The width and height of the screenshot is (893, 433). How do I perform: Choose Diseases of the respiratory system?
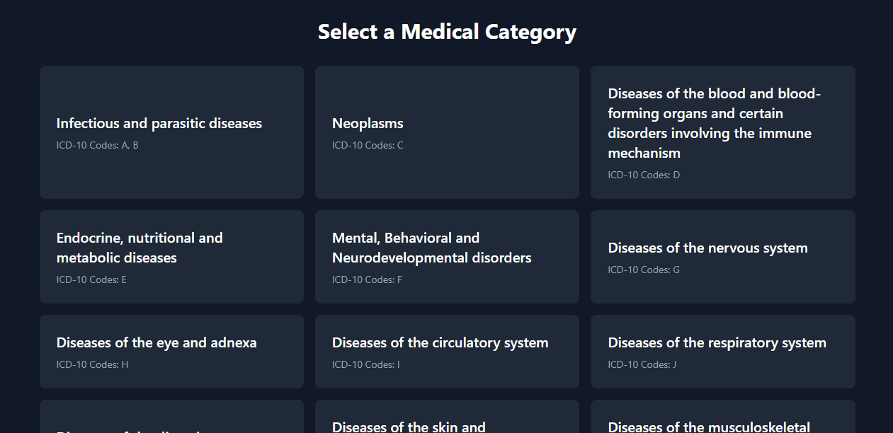point(723,352)
